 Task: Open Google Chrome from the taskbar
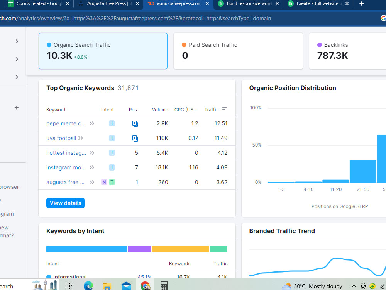[x=145, y=286]
